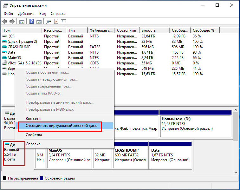Click the checkmark Properties toolbar icon

click(56, 22)
